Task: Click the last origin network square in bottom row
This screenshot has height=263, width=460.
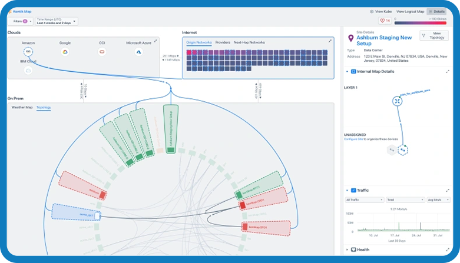Action: click(249, 69)
